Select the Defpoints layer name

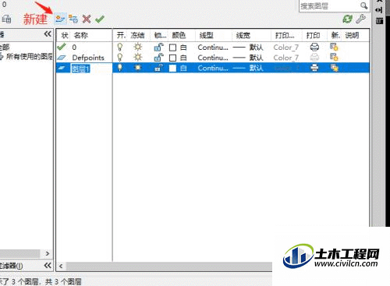point(88,58)
